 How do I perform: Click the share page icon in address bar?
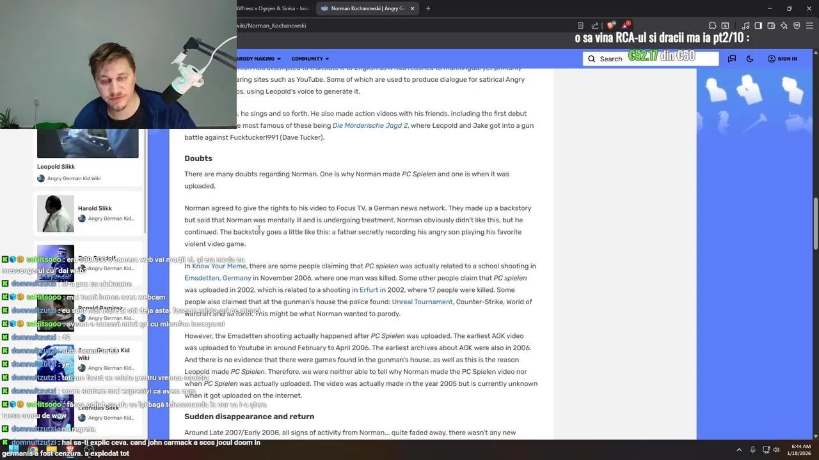click(595, 26)
